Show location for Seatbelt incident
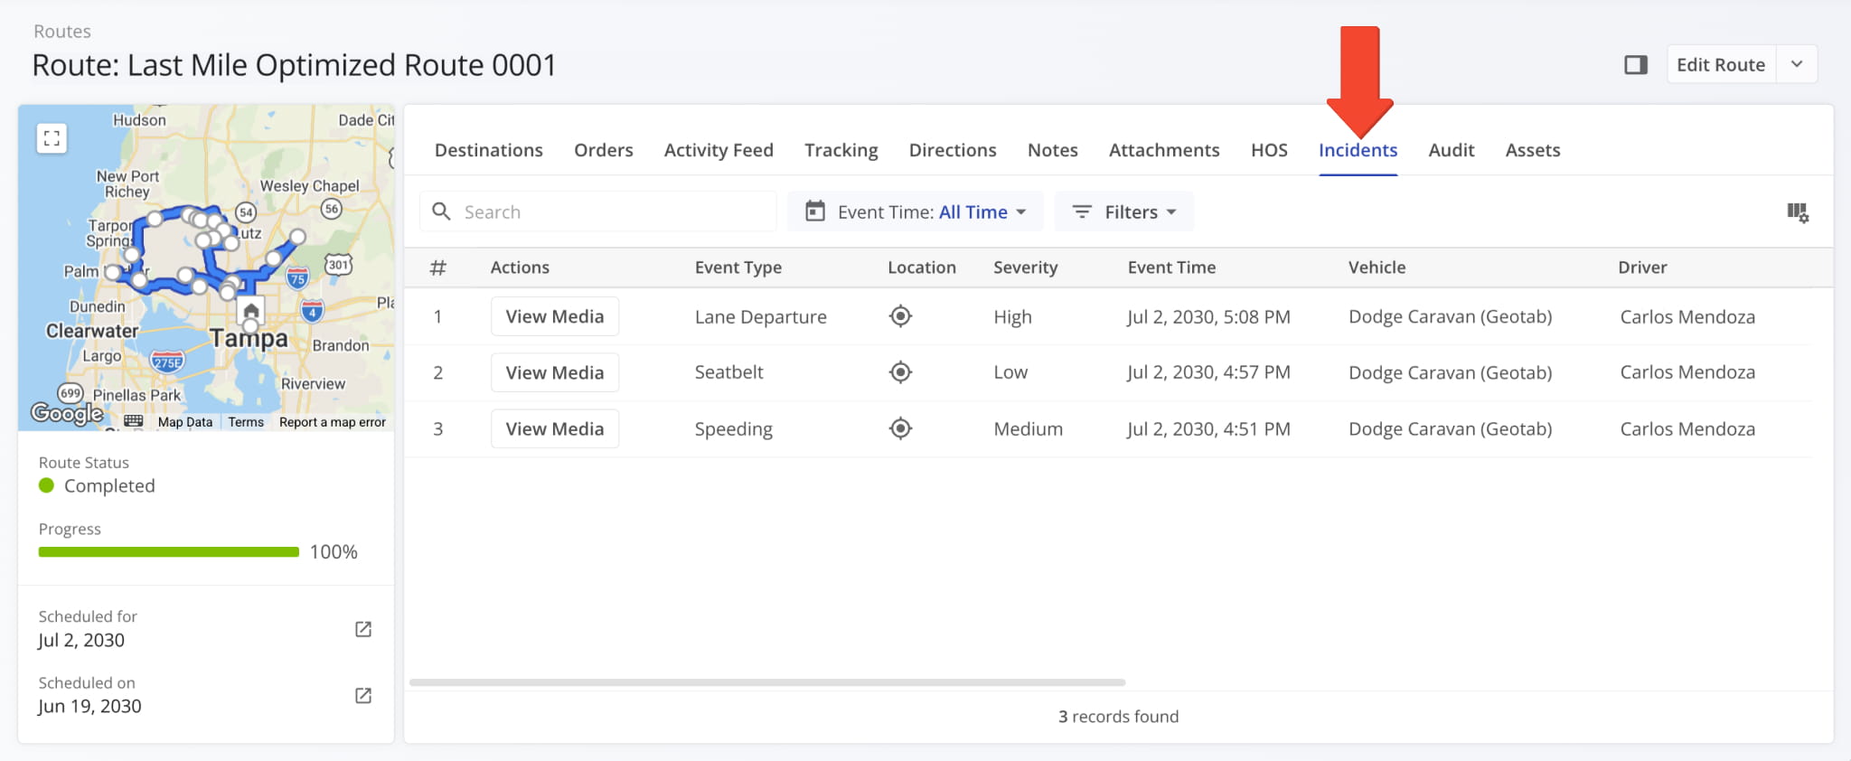The width and height of the screenshot is (1851, 761). [x=900, y=372]
